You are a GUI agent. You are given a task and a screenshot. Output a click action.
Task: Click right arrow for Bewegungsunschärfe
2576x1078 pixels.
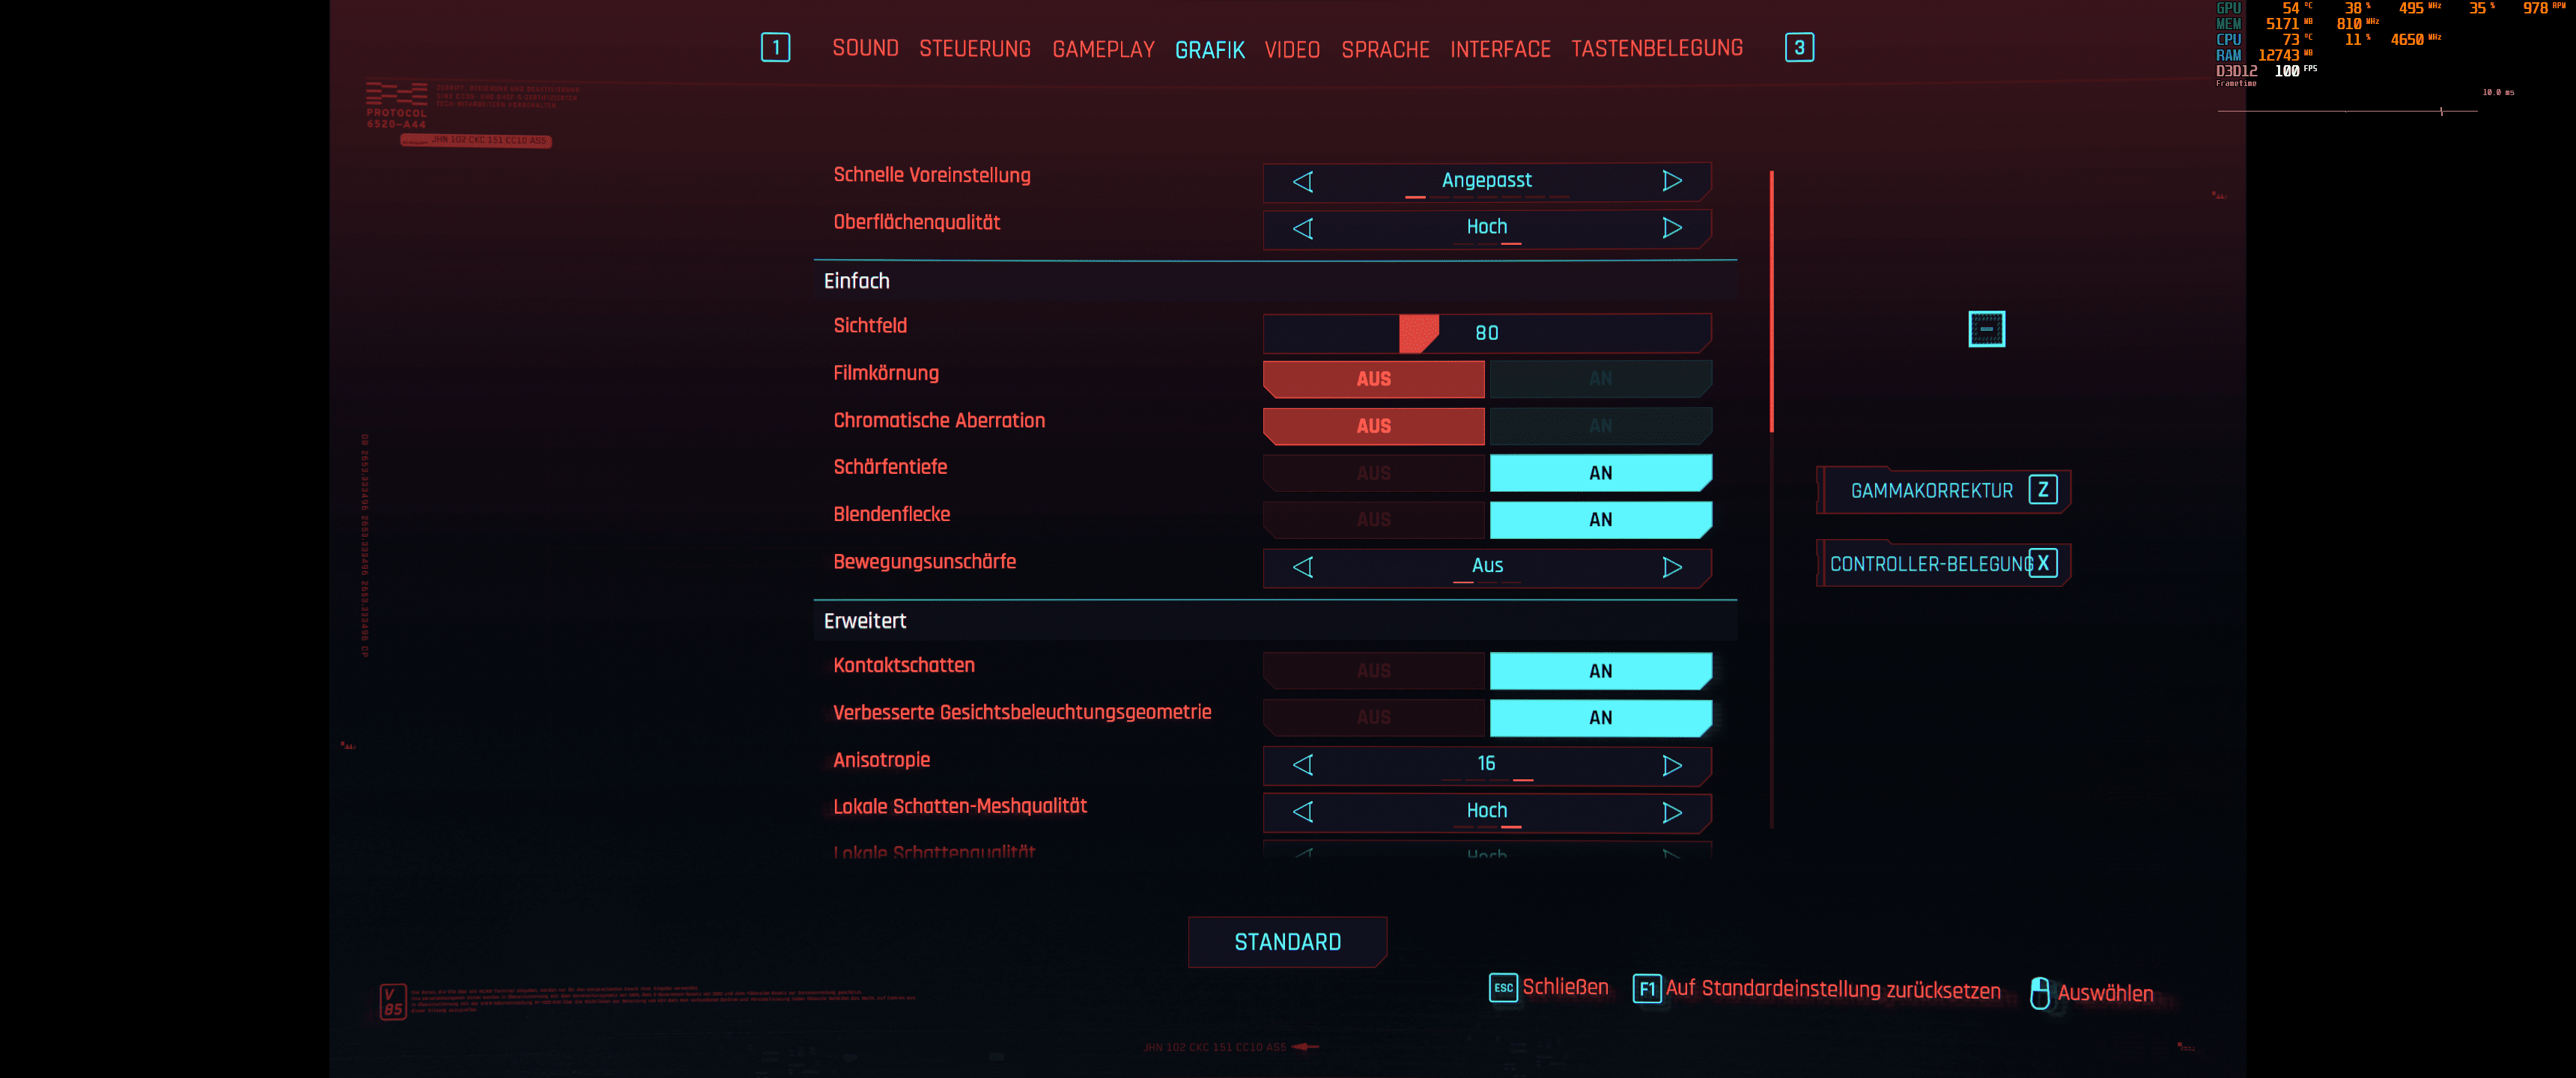coord(1672,567)
